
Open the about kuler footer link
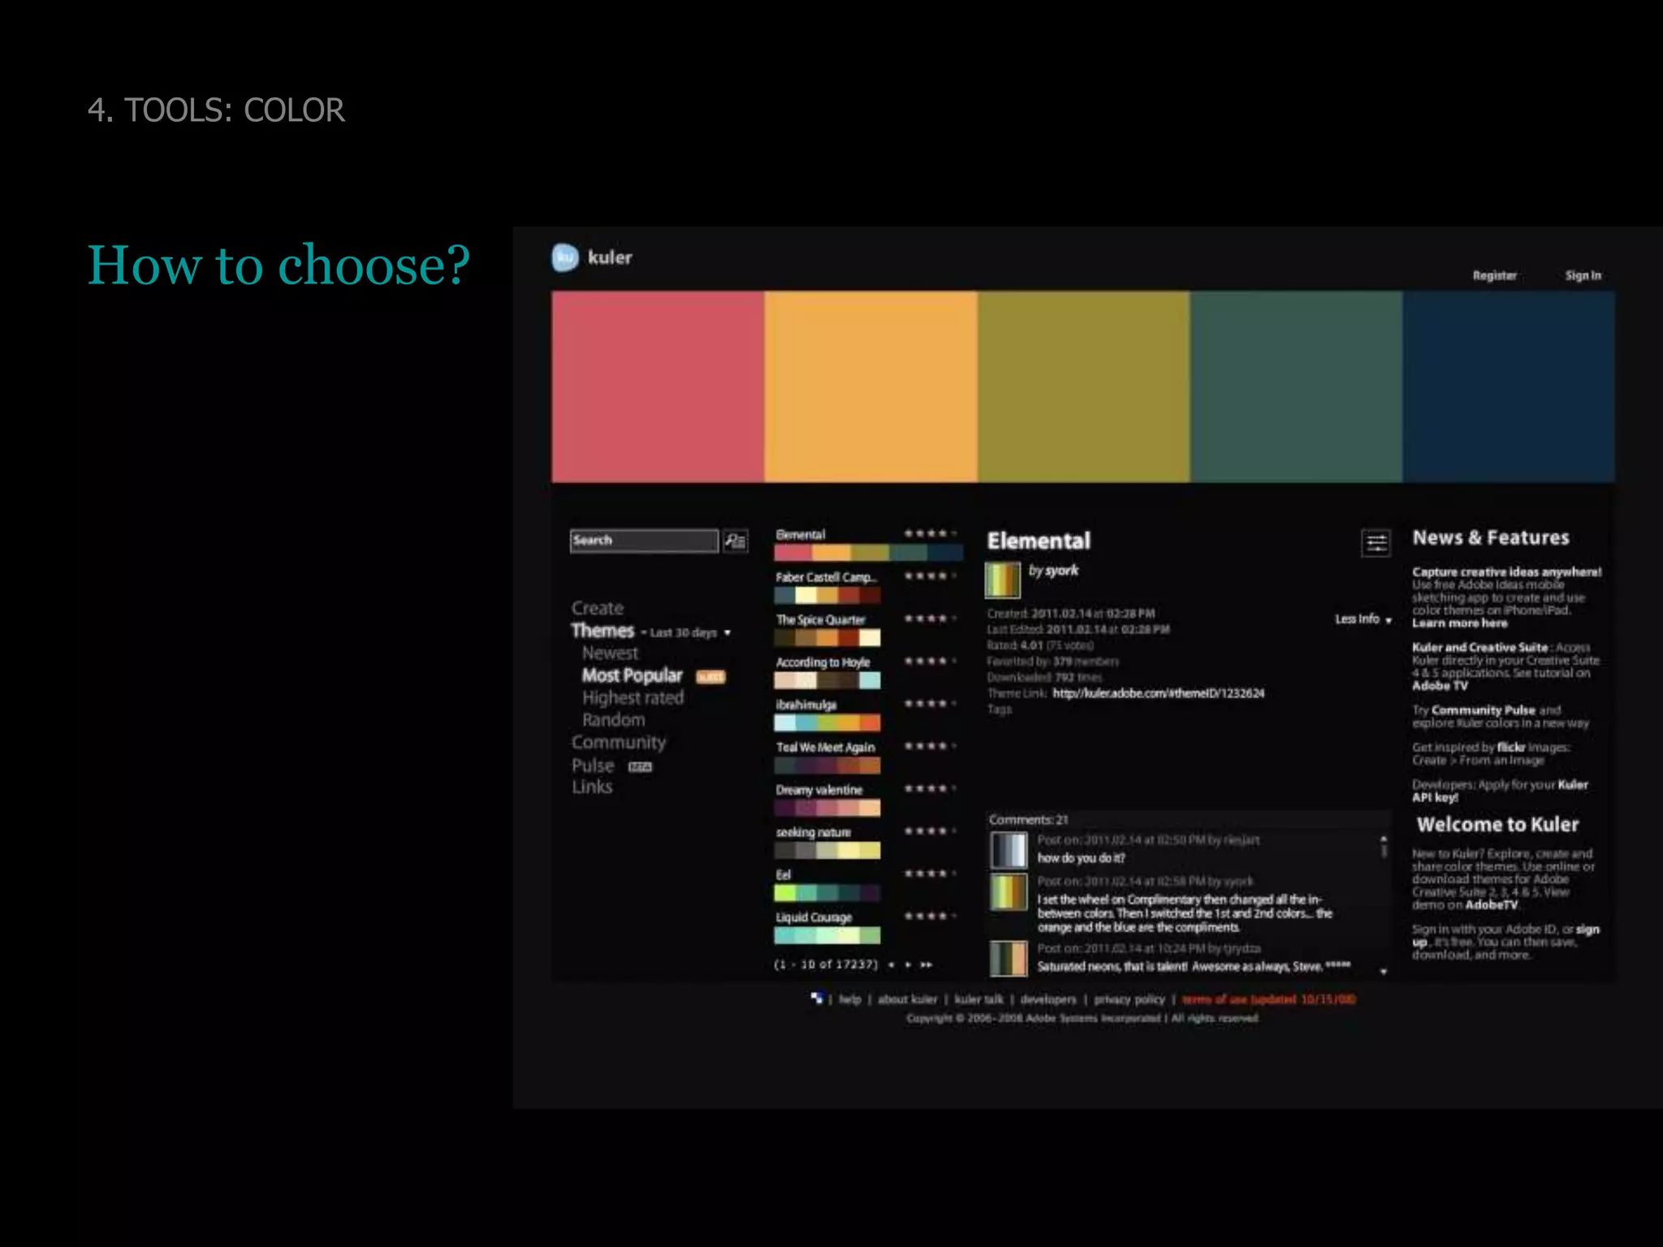coord(907,999)
